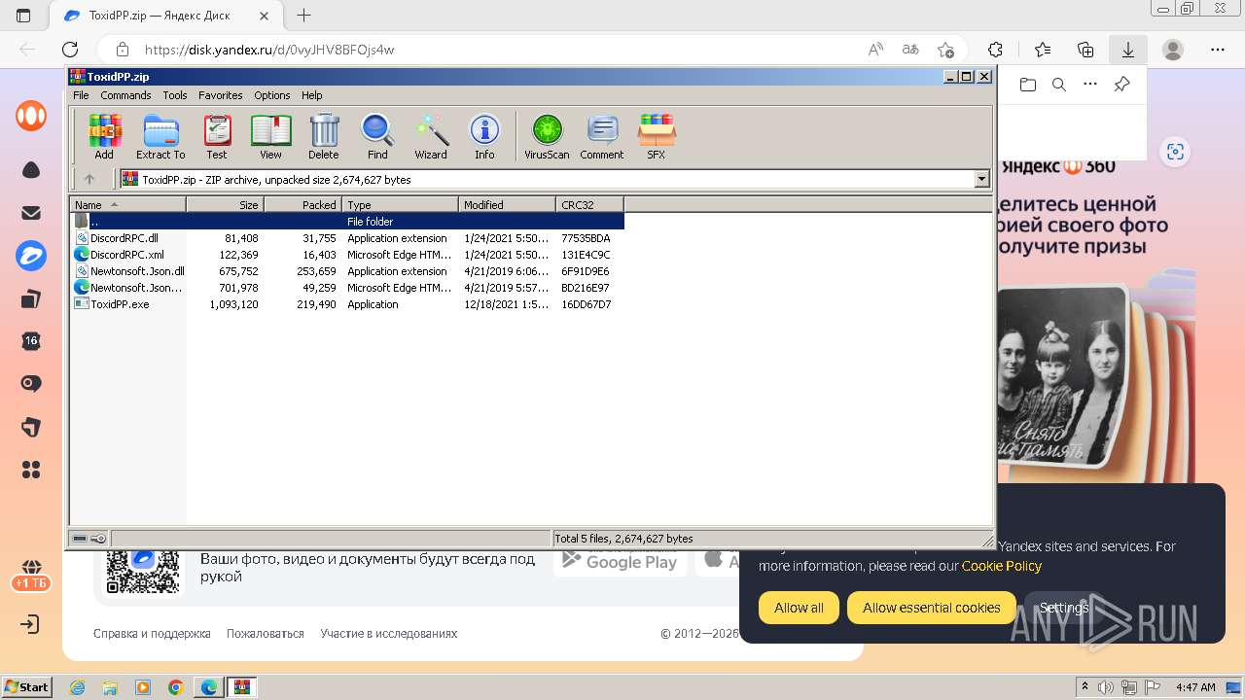
Task: Click the volume icon in system tray
Action: coord(1108,687)
